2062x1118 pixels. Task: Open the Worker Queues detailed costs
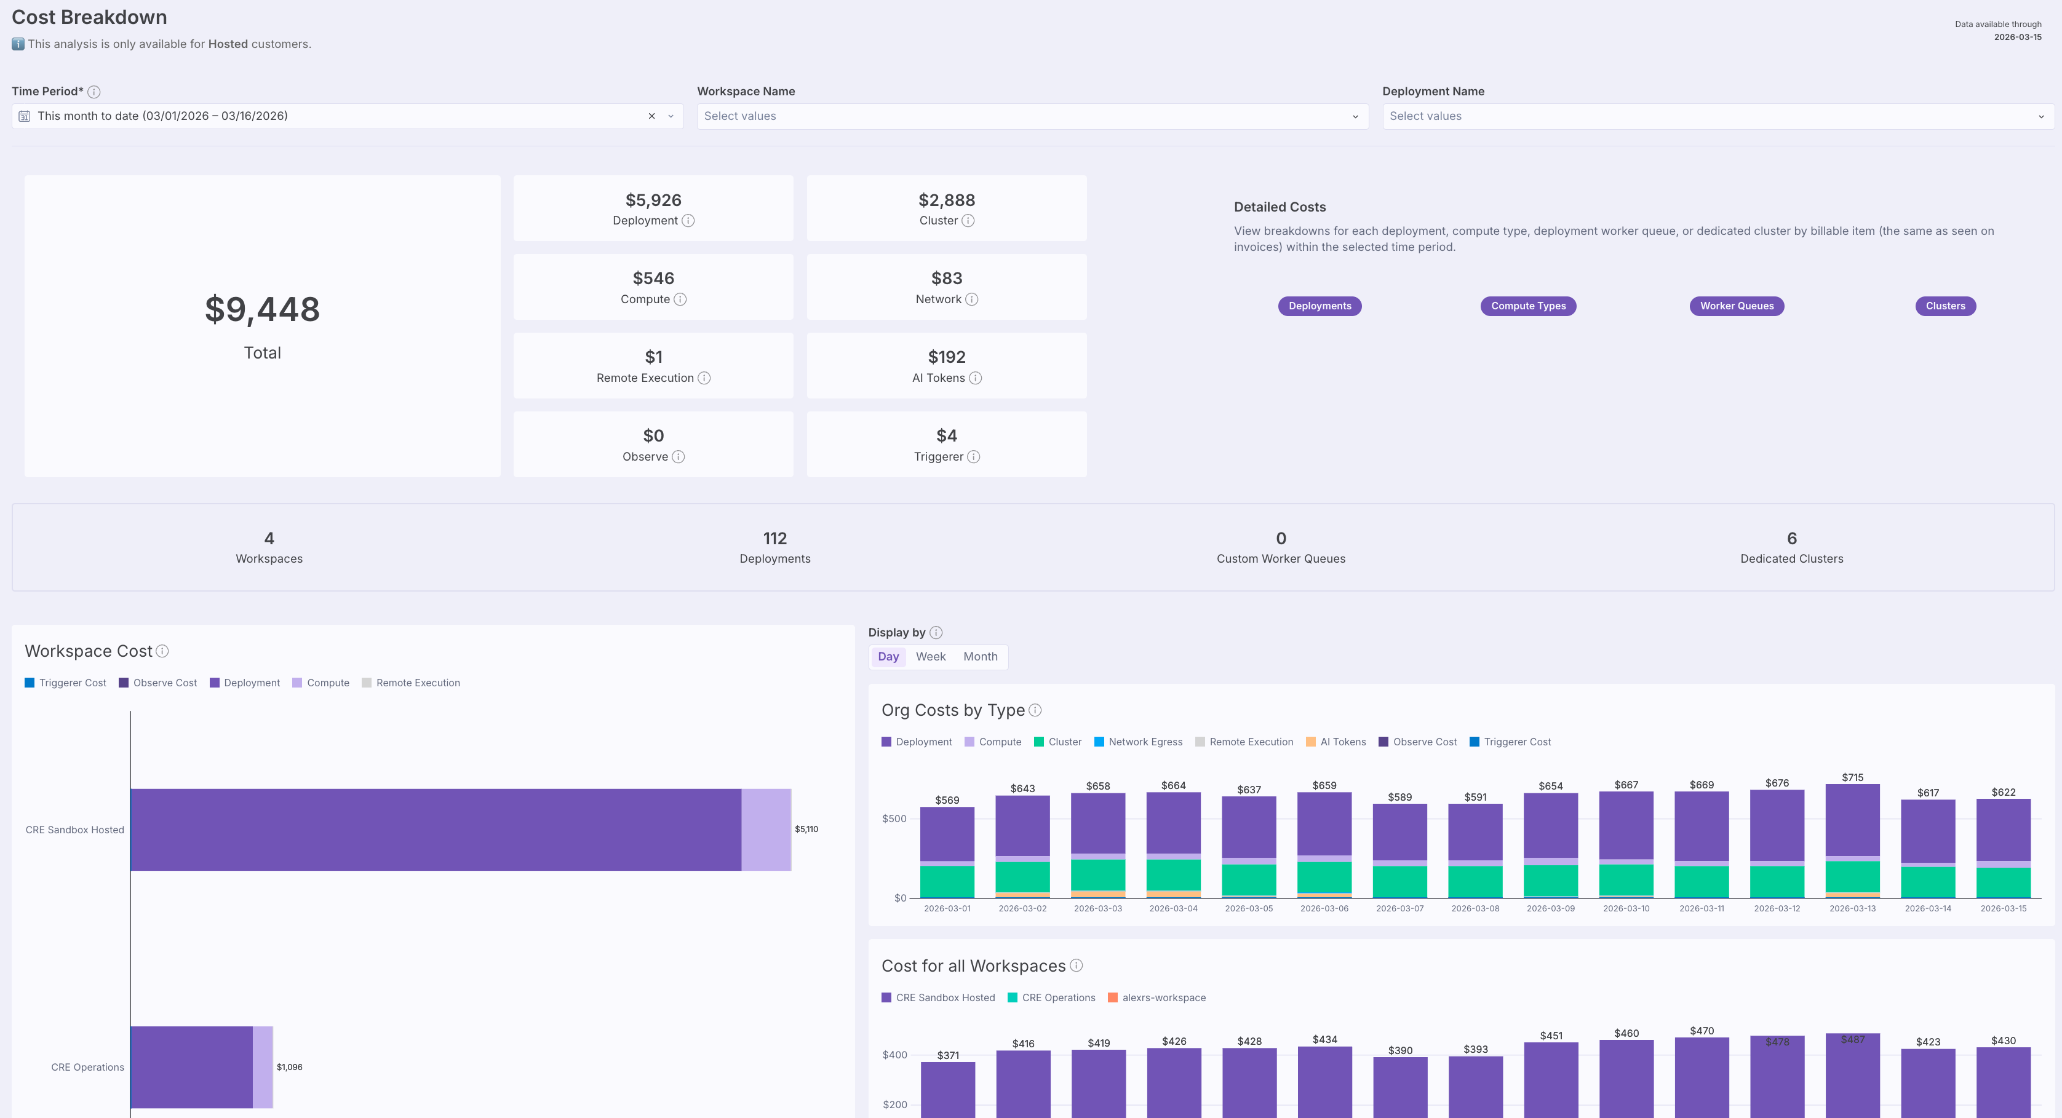tap(1736, 306)
